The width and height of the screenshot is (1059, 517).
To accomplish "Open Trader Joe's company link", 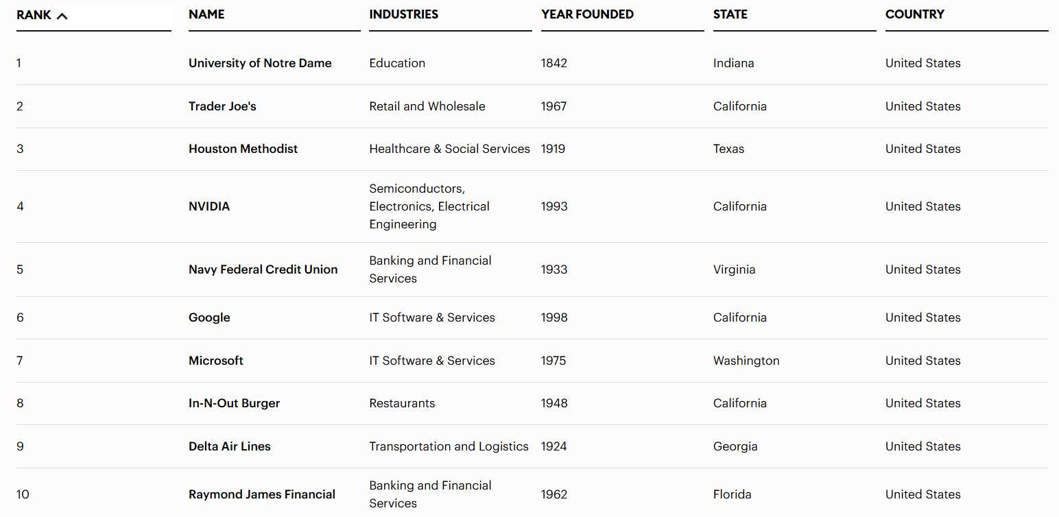I will (222, 106).
